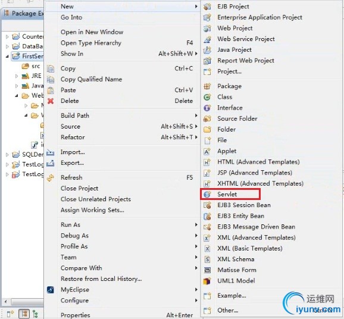Click the Applet icon

click(207, 151)
